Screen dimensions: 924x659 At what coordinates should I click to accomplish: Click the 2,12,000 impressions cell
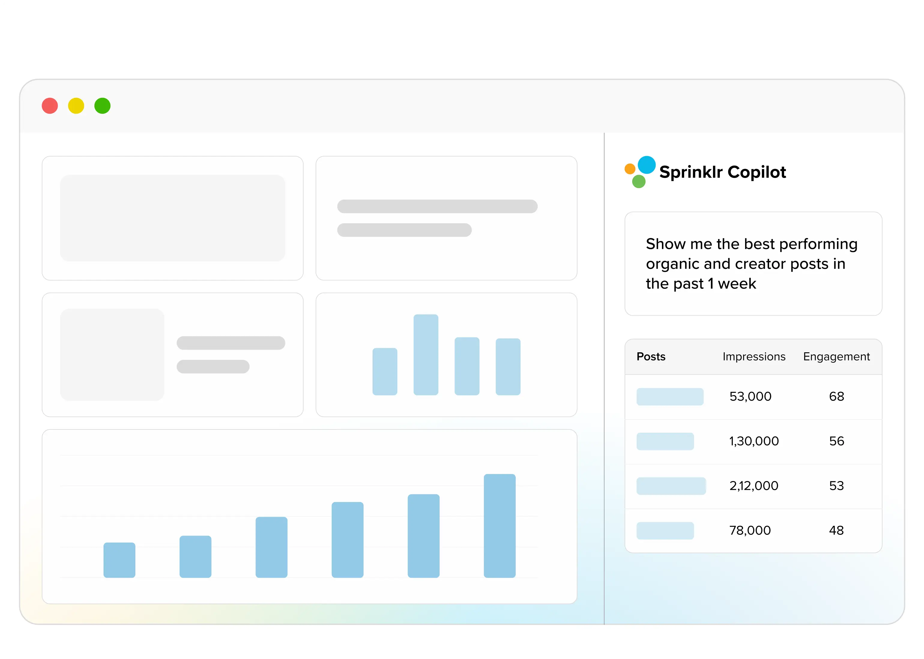point(754,486)
